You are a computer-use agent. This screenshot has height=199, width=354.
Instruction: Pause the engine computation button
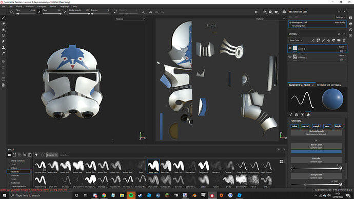[x=256, y=12]
